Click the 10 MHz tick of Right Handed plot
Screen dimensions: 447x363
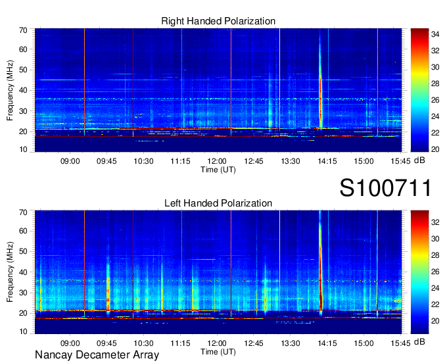[23, 149]
